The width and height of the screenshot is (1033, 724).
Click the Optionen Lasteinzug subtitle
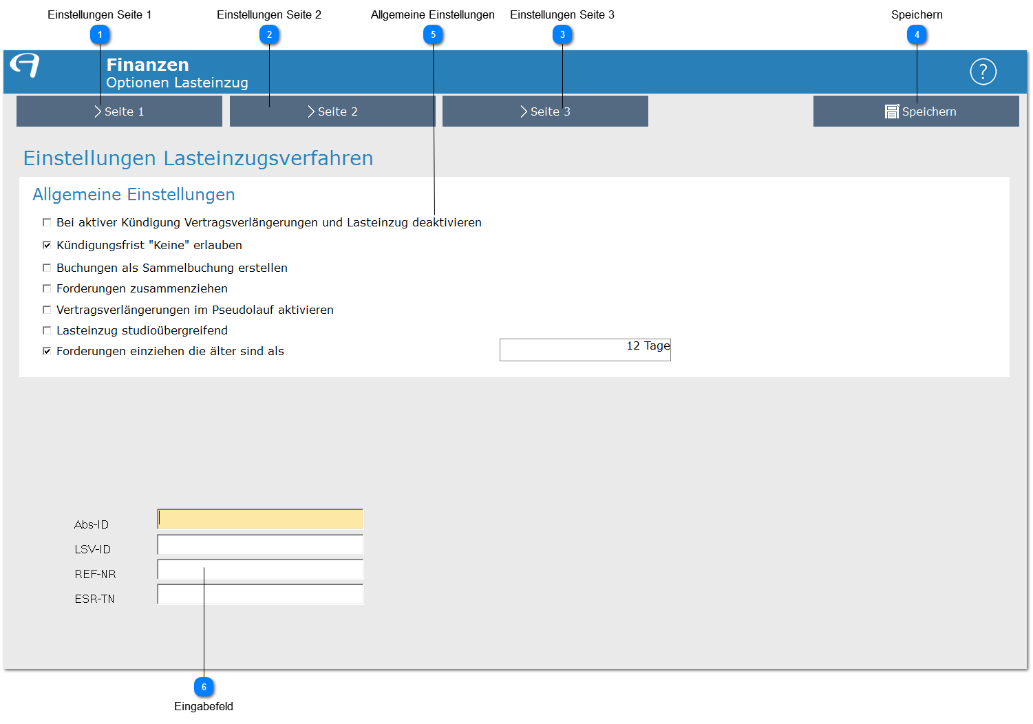coord(177,83)
